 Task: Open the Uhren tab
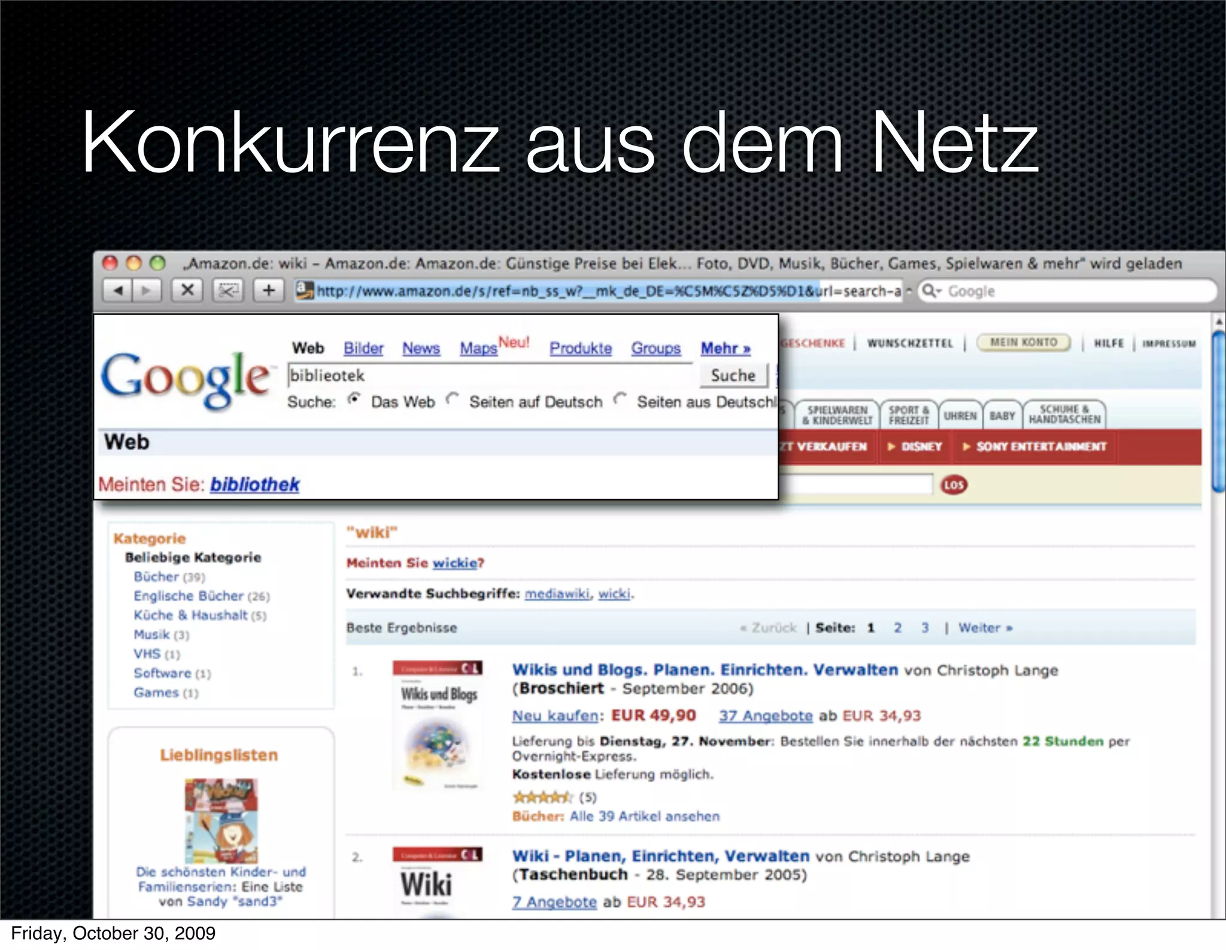[960, 415]
